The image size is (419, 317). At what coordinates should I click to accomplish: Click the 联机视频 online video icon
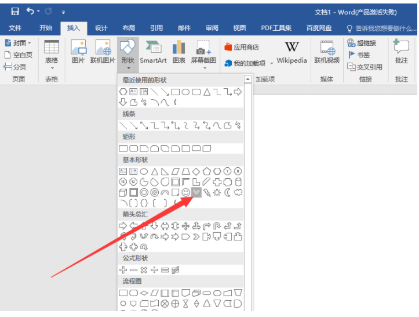click(x=327, y=52)
